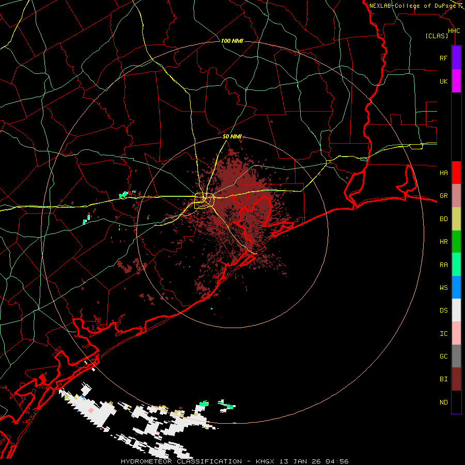465x465 pixels.
Task: Click the ND legend label
Action: point(443,402)
